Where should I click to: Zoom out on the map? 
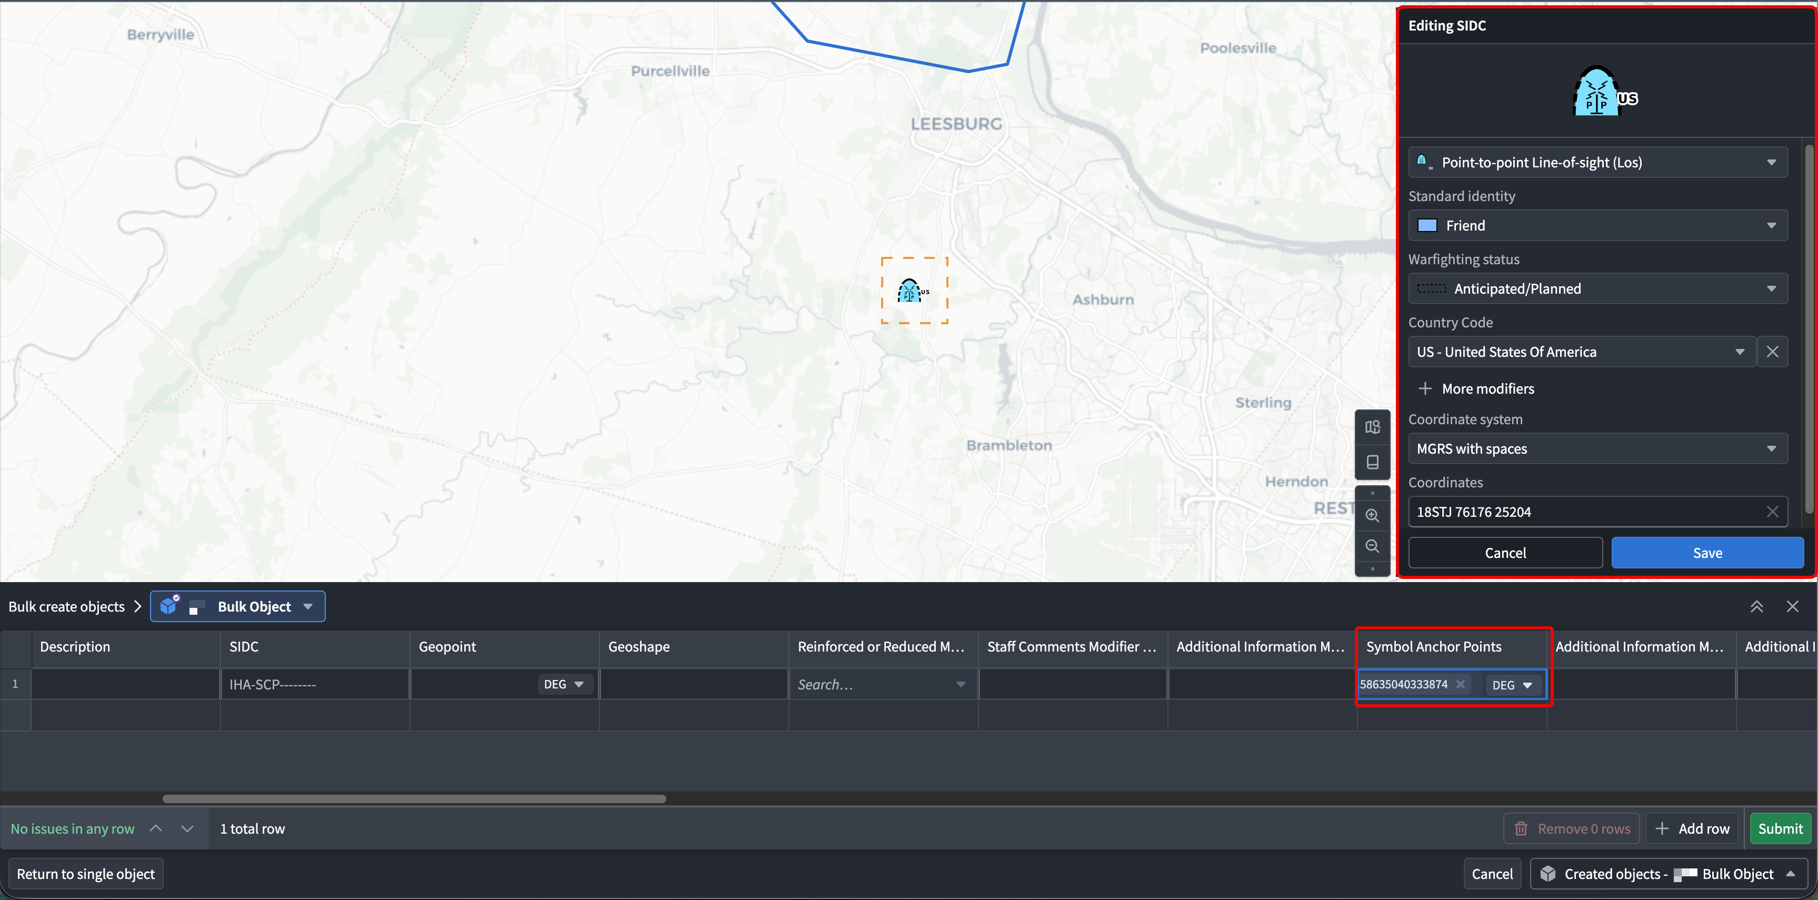1372,546
